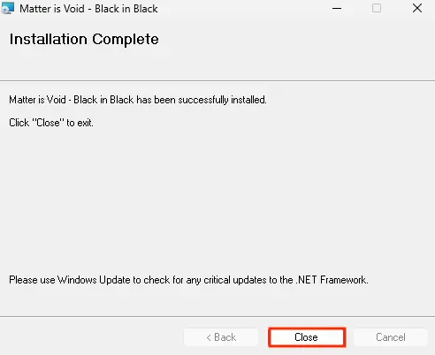This screenshot has width=435, height=355.
Task: Click the 'successfully installed' message text
Action: (x=138, y=100)
